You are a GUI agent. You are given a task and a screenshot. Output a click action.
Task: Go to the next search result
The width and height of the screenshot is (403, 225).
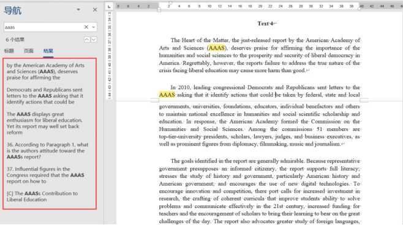[94, 40]
